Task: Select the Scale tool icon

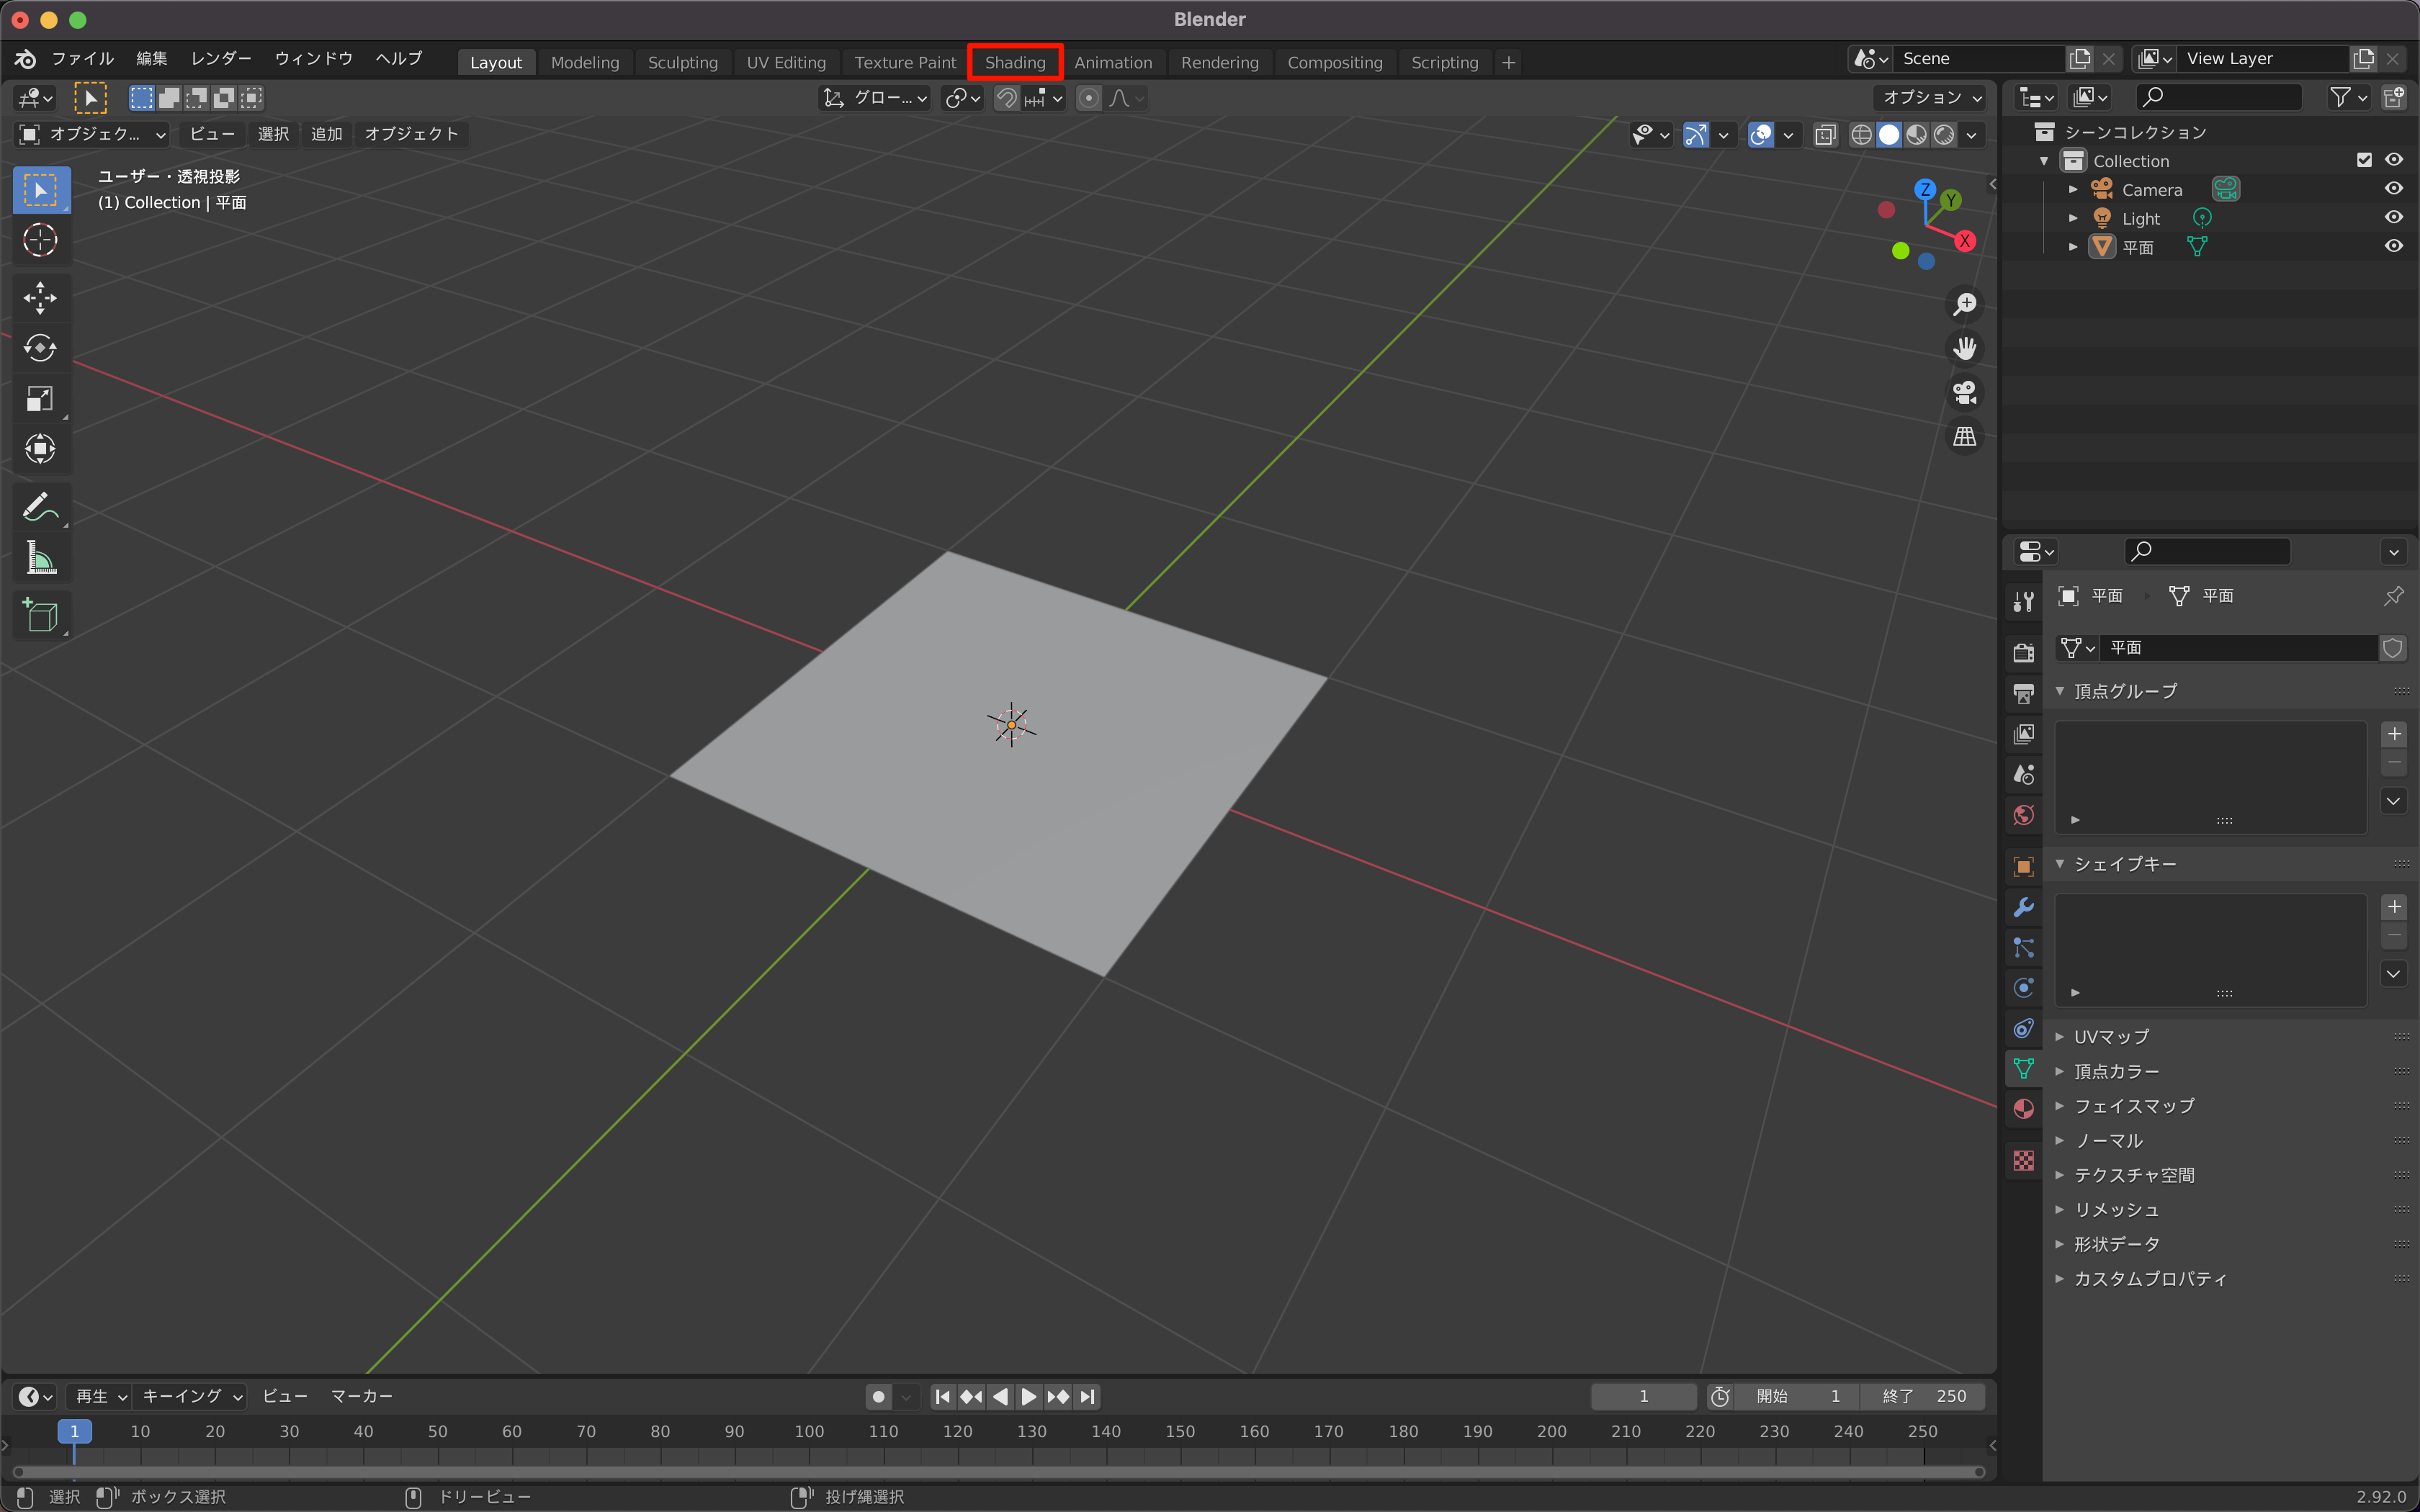Action: 40,399
